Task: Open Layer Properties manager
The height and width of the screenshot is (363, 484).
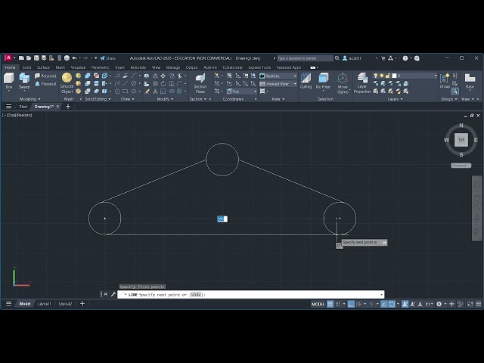Action: pyautogui.click(x=362, y=82)
